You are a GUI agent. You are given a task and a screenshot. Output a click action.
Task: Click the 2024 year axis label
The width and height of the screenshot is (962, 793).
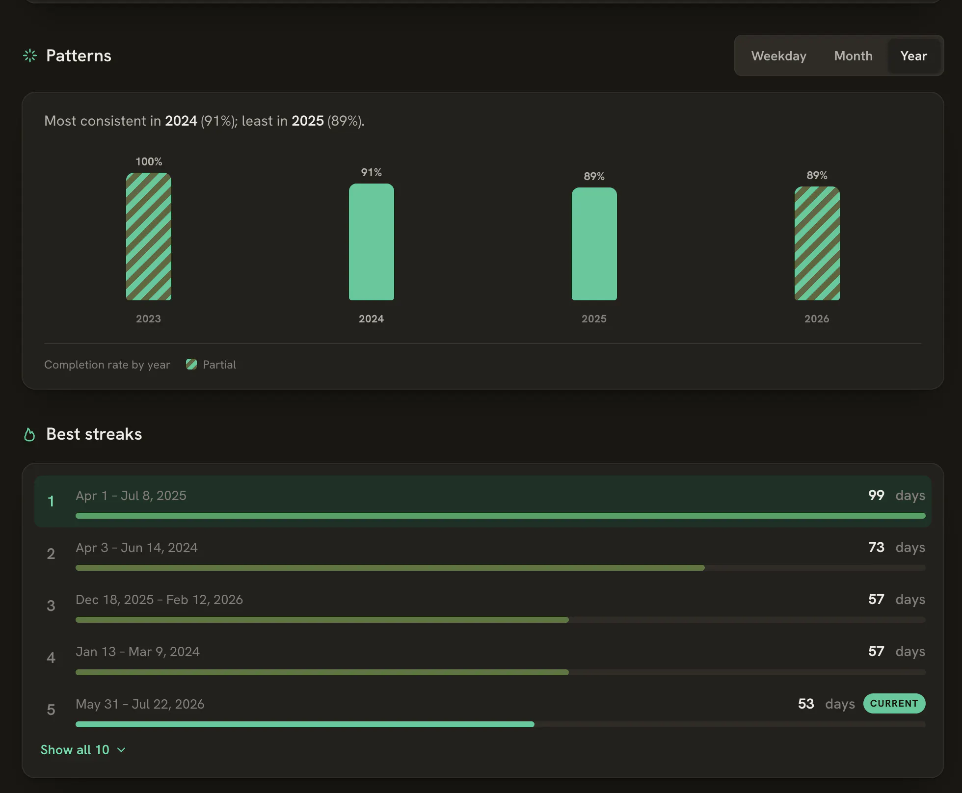tap(372, 318)
